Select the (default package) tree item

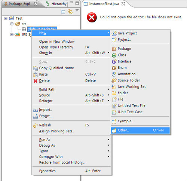(42, 29)
